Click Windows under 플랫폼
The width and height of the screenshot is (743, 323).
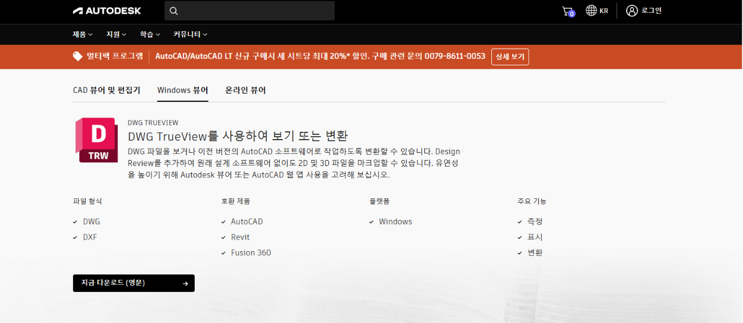tap(395, 222)
